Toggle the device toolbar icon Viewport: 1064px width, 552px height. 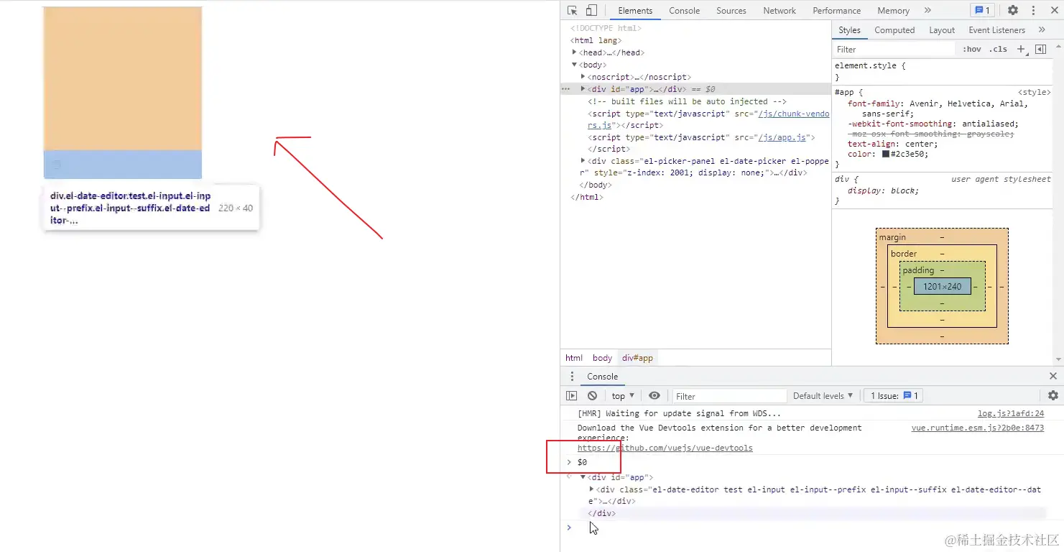point(591,10)
